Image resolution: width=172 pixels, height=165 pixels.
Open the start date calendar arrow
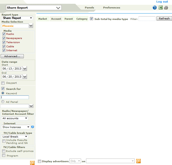click(25, 69)
